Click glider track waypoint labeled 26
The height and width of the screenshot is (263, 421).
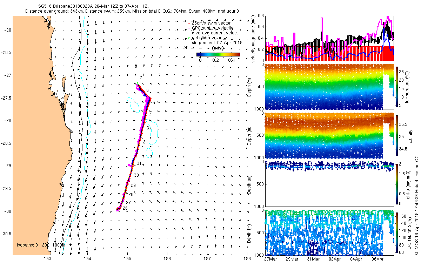(x=125, y=209)
